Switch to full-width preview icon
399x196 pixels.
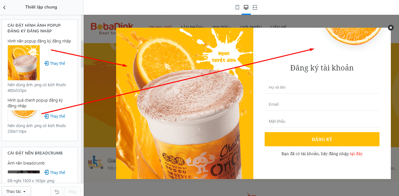(x=255, y=7)
